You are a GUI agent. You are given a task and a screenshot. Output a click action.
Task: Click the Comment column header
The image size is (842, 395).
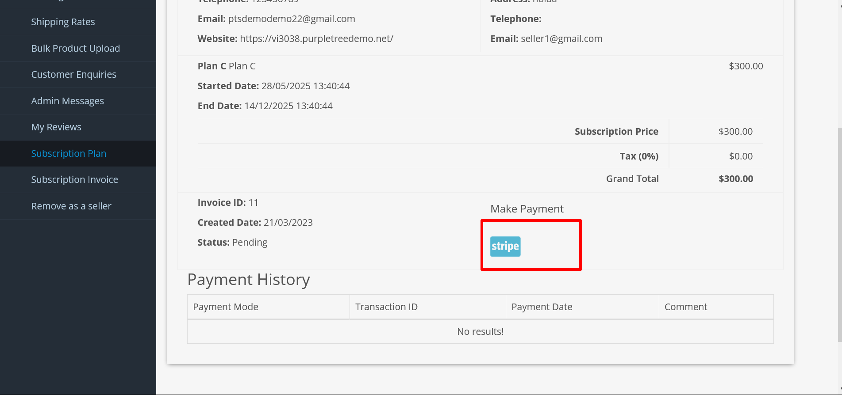pos(716,307)
